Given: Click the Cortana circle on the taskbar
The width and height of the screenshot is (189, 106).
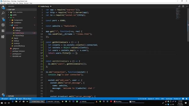Looking at the screenshot, I should coord(5,103).
